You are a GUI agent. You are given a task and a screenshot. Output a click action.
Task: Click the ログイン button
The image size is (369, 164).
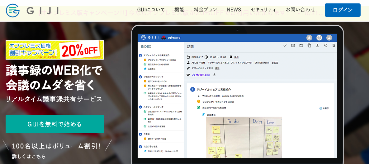343,10
